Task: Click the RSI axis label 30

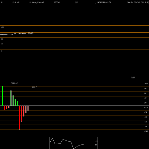Action: click(2, 44)
